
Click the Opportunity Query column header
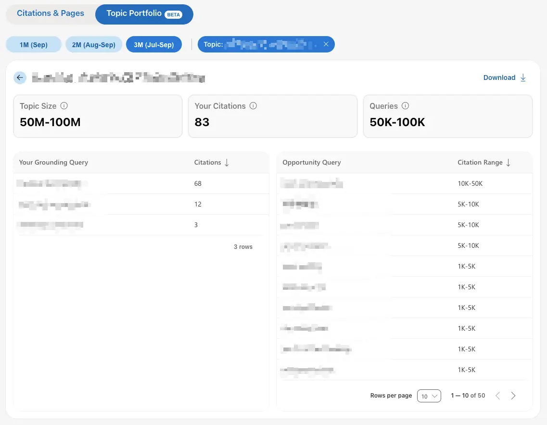point(312,162)
